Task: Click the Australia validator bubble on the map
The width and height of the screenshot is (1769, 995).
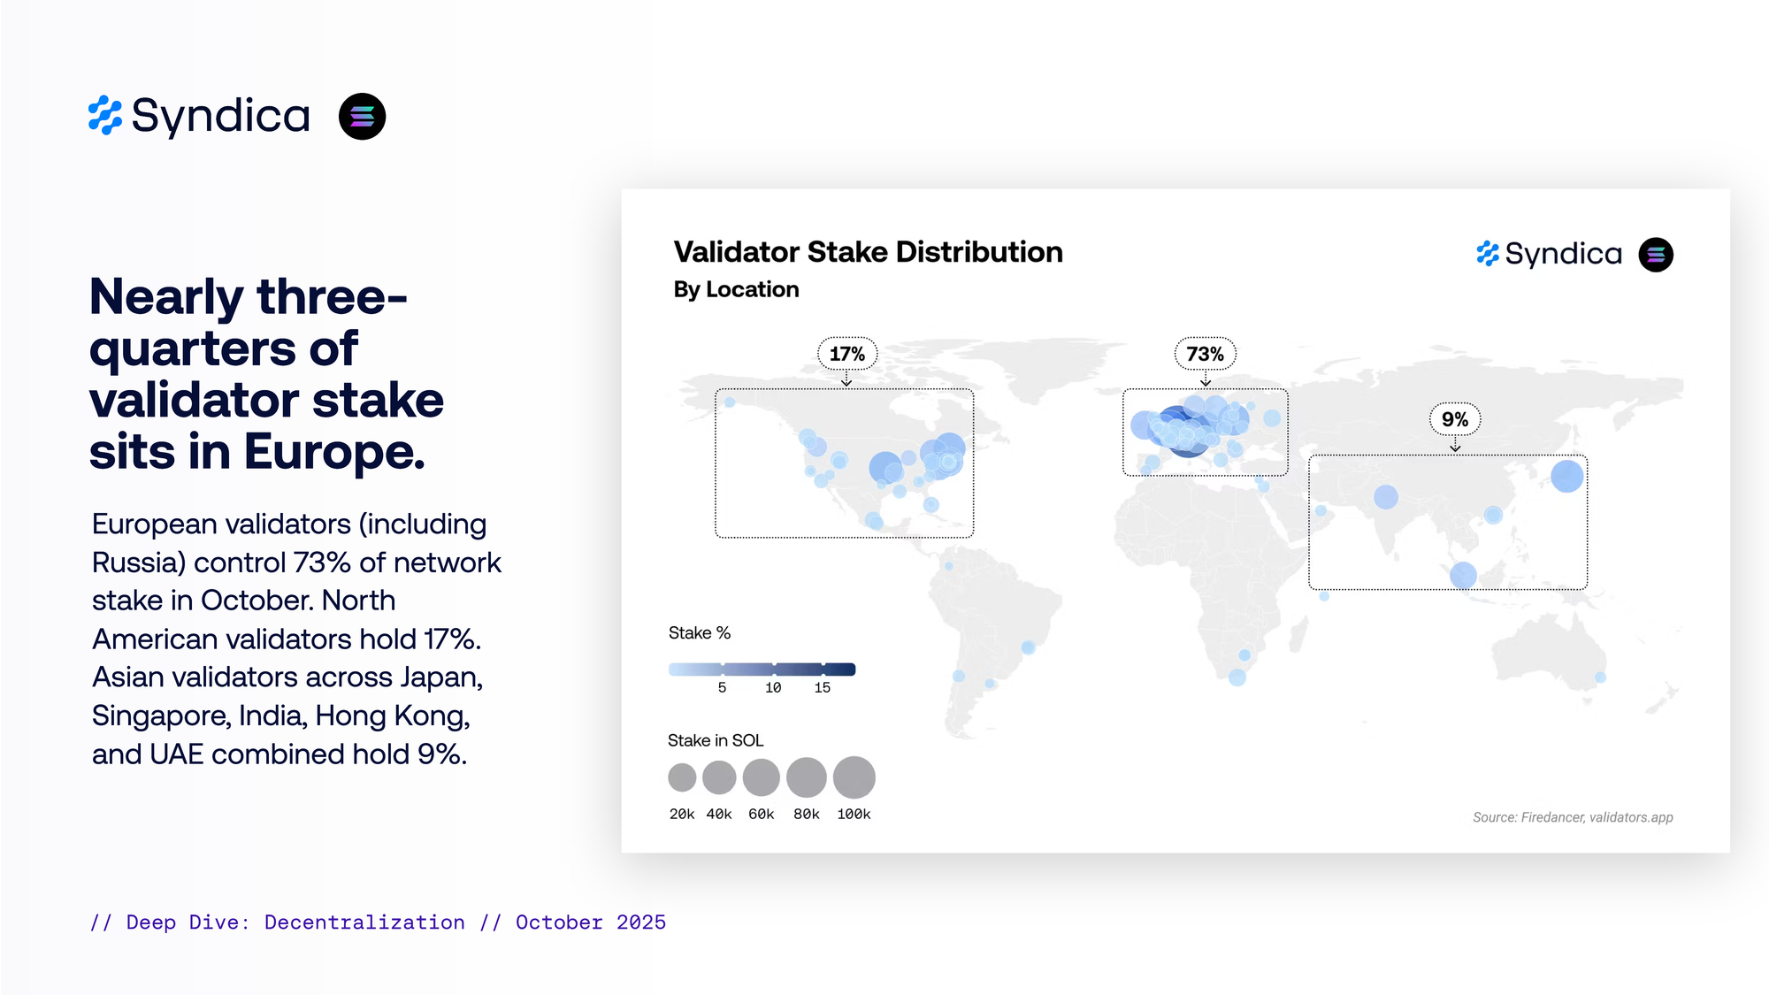Action: pos(1600,677)
